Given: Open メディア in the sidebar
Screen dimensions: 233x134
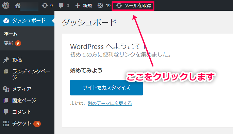Looking at the screenshot, I should [22, 89].
